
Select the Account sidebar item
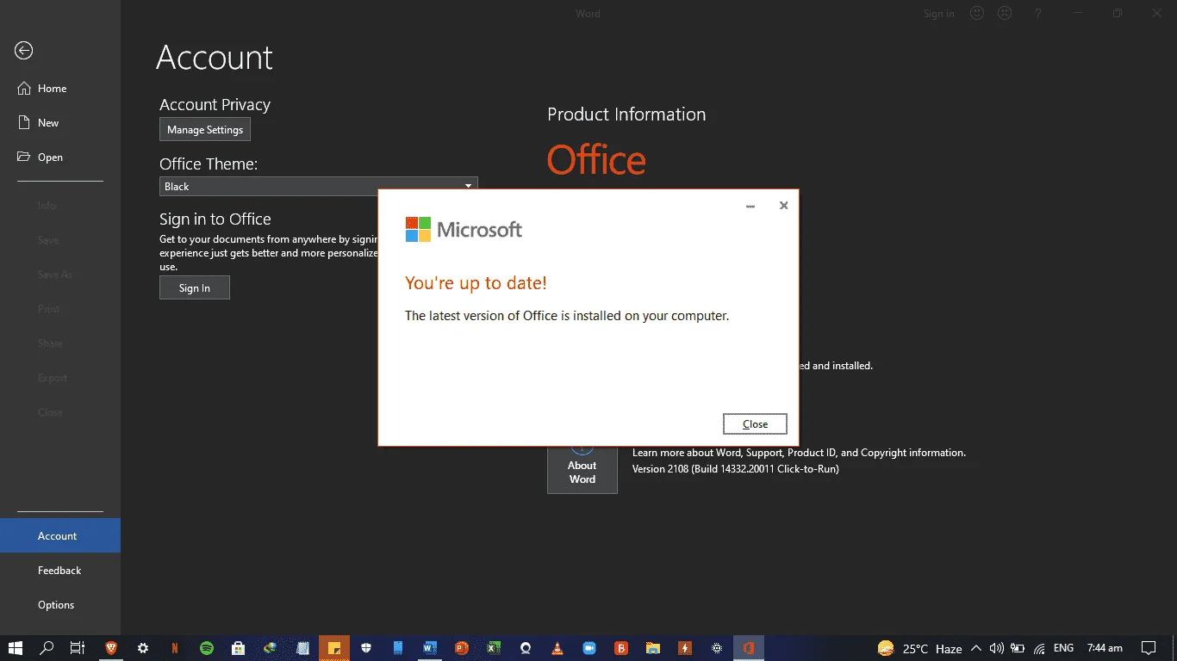[60, 535]
